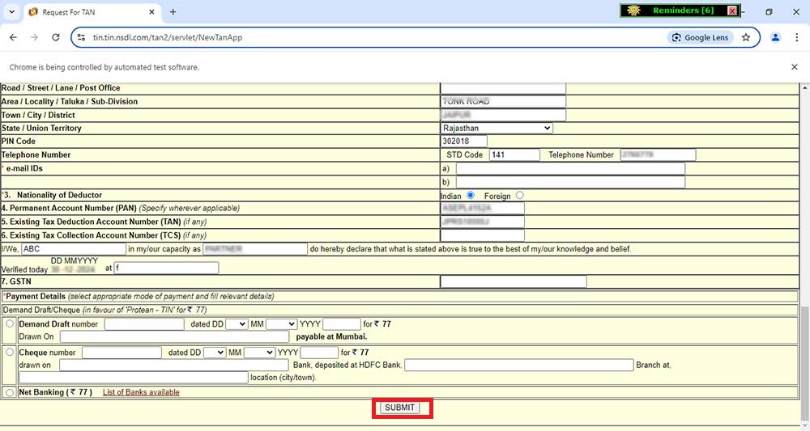This screenshot has height=431, width=810.
Task: Expand Demand Draft date DD dropdown
Action: pyautogui.click(x=237, y=324)
